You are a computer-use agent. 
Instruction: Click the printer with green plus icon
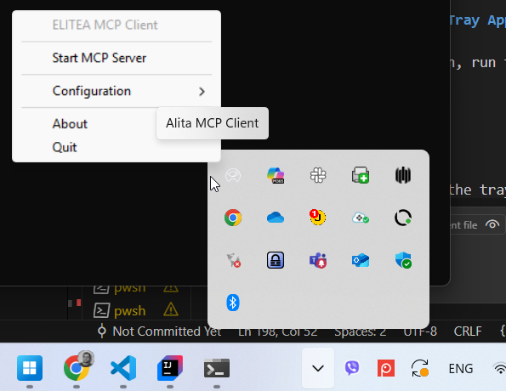[361, 175]
